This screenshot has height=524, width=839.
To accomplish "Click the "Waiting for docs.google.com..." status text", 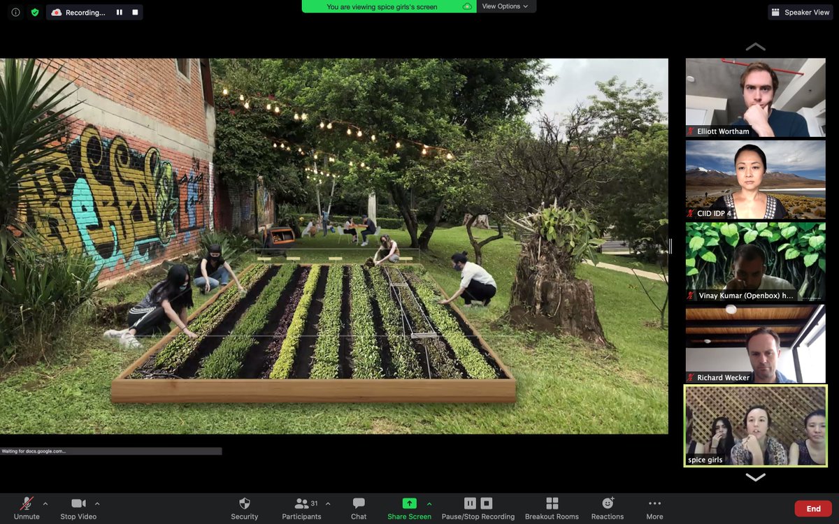I will 34,451.
